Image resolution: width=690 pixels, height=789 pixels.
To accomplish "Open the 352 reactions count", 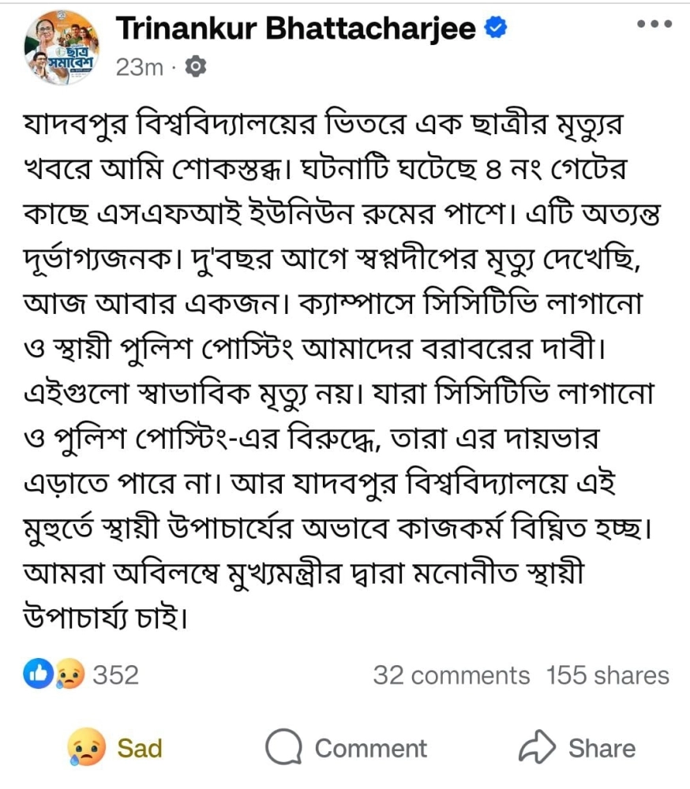I will point(115,675).
